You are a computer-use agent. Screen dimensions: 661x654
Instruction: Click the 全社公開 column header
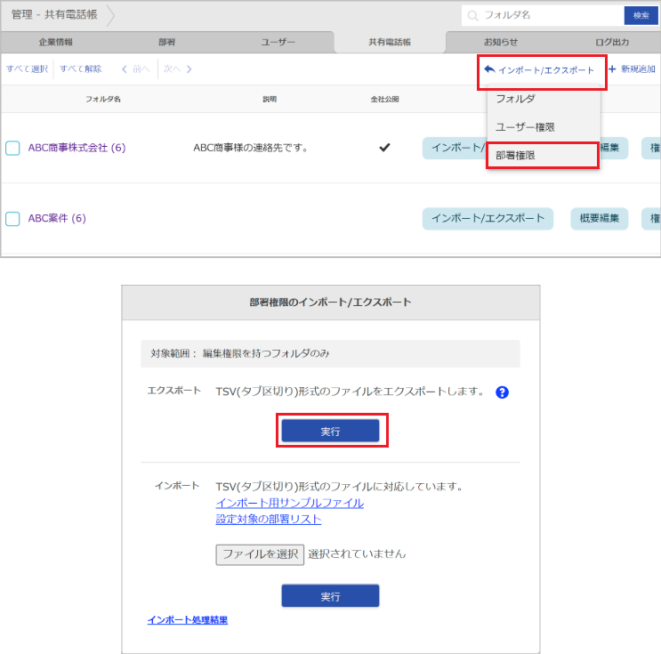coord(384,99)
